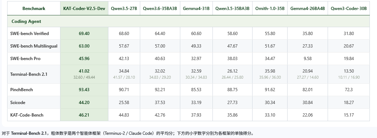Select the 92.21 score cell
377x138 pixels.
[x=160, y=90]
